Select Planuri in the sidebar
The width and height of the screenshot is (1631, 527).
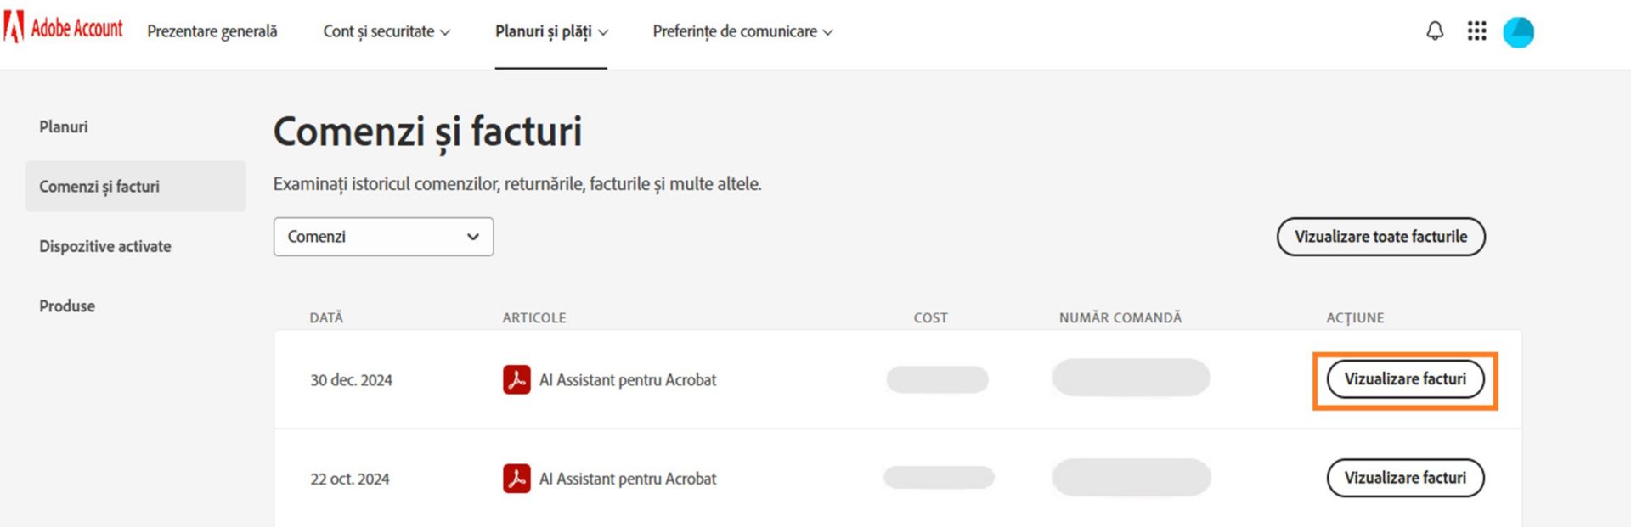(x=64, y=126)
